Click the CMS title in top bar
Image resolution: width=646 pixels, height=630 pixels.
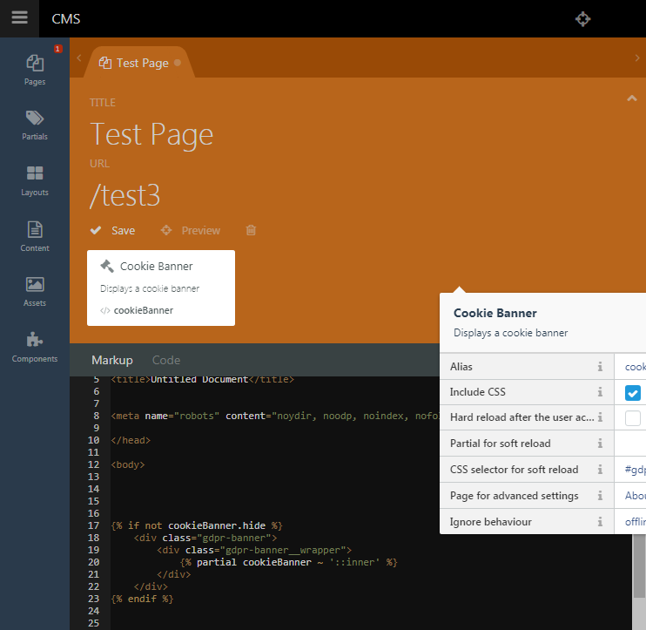(x=66, y=19)
